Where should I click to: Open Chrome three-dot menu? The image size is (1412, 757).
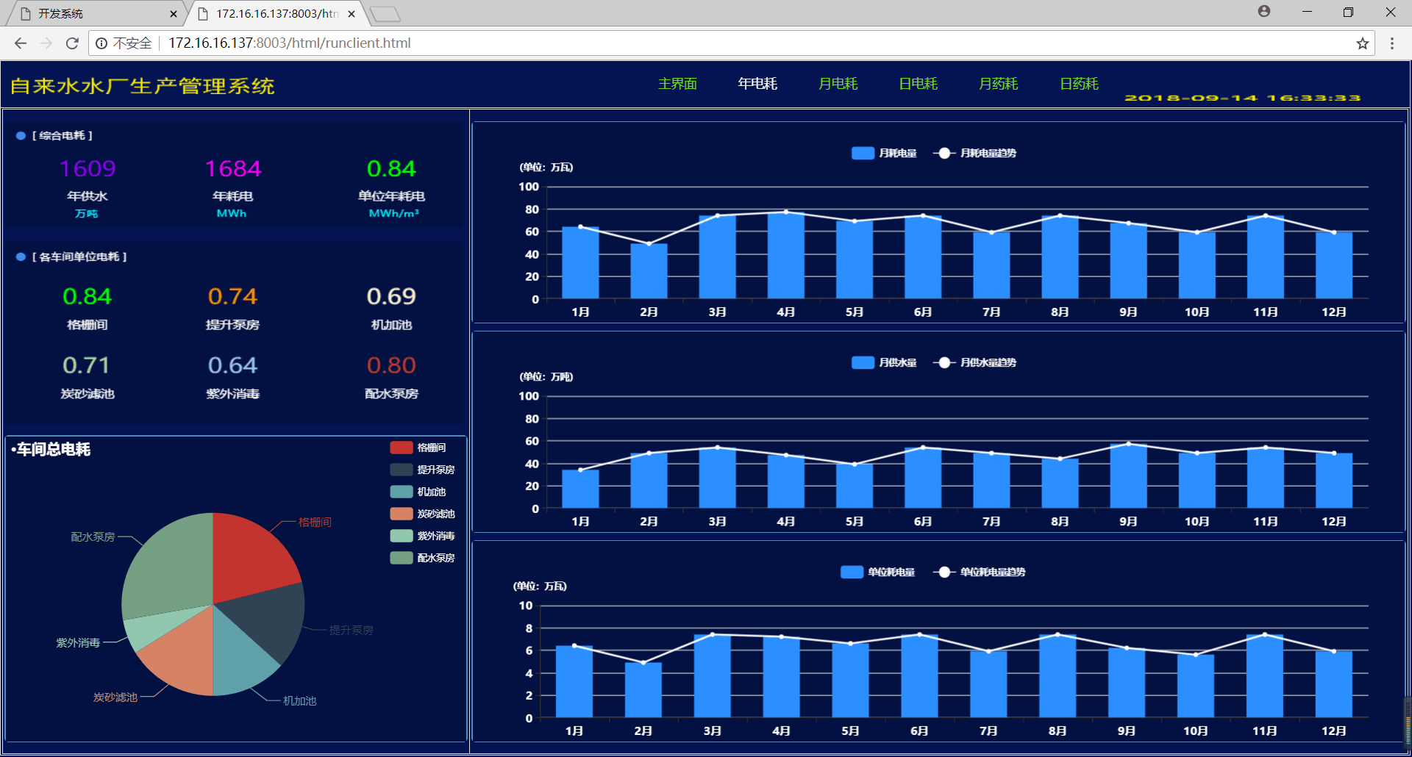tap(1392, 43)
